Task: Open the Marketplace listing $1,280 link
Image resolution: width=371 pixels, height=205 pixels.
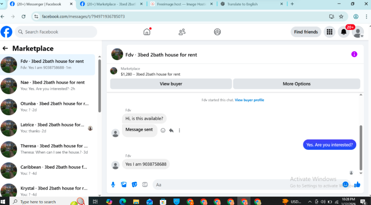Action: click(x=150, y=74)
